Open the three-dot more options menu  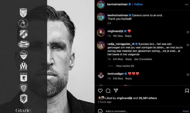point(187,4)
